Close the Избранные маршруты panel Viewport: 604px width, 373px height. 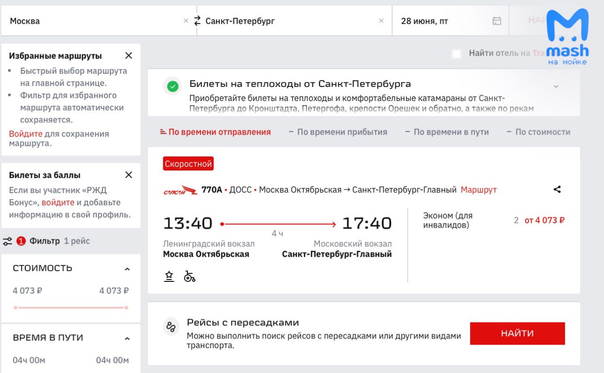pyautogui.click(x=128, y=56)
